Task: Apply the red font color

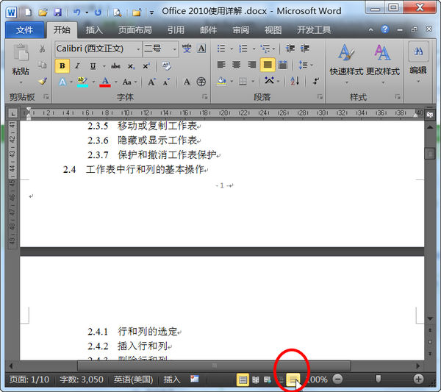Action: [105, 82]
